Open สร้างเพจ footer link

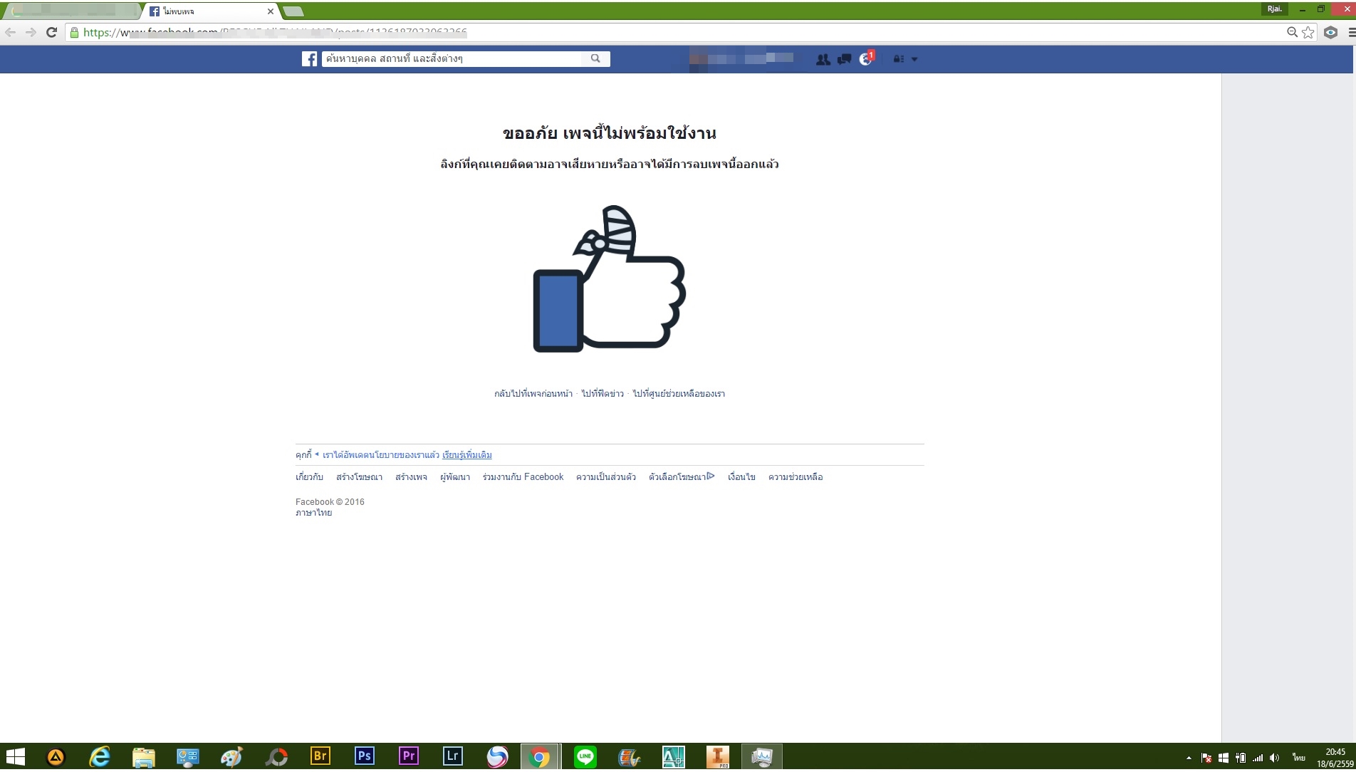click(411, 477)
